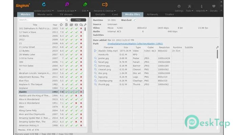Select the movie "12 Years a Slave"
The image size is (237, 135).
(x=51, y=32)
